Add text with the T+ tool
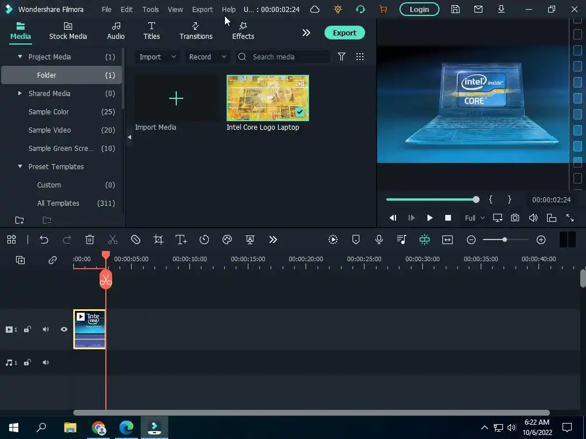Screen dimensions: 586x439 tap(181, 240)
